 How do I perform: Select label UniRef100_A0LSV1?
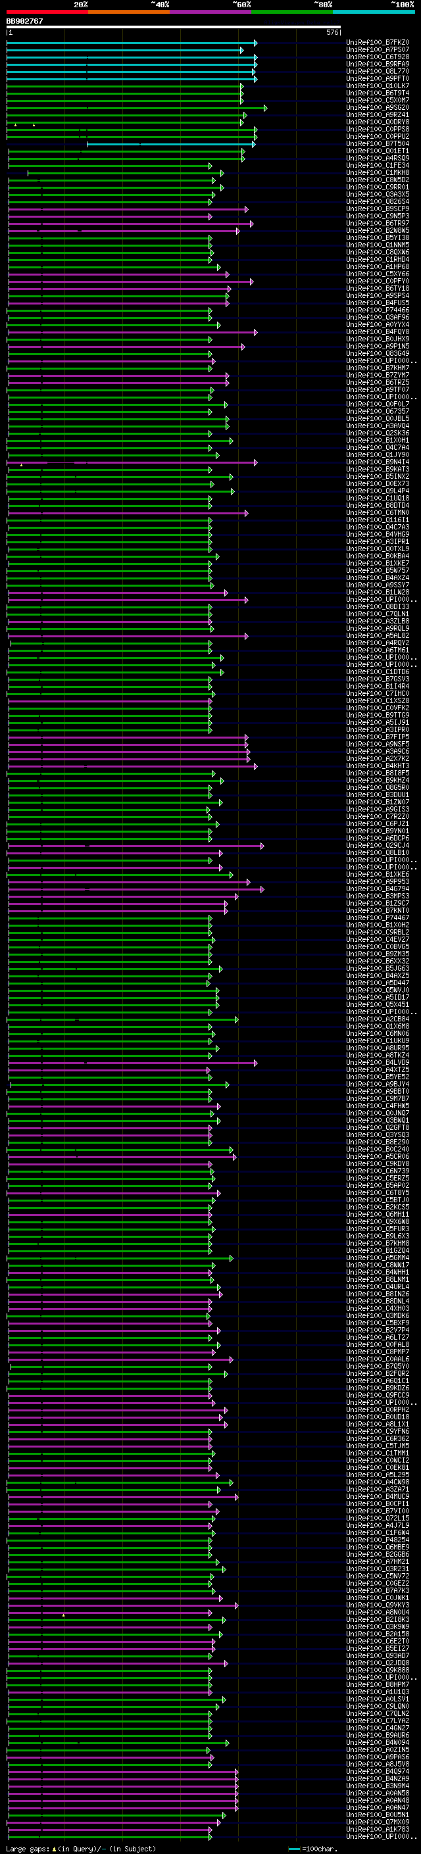tap(378, 1699)
